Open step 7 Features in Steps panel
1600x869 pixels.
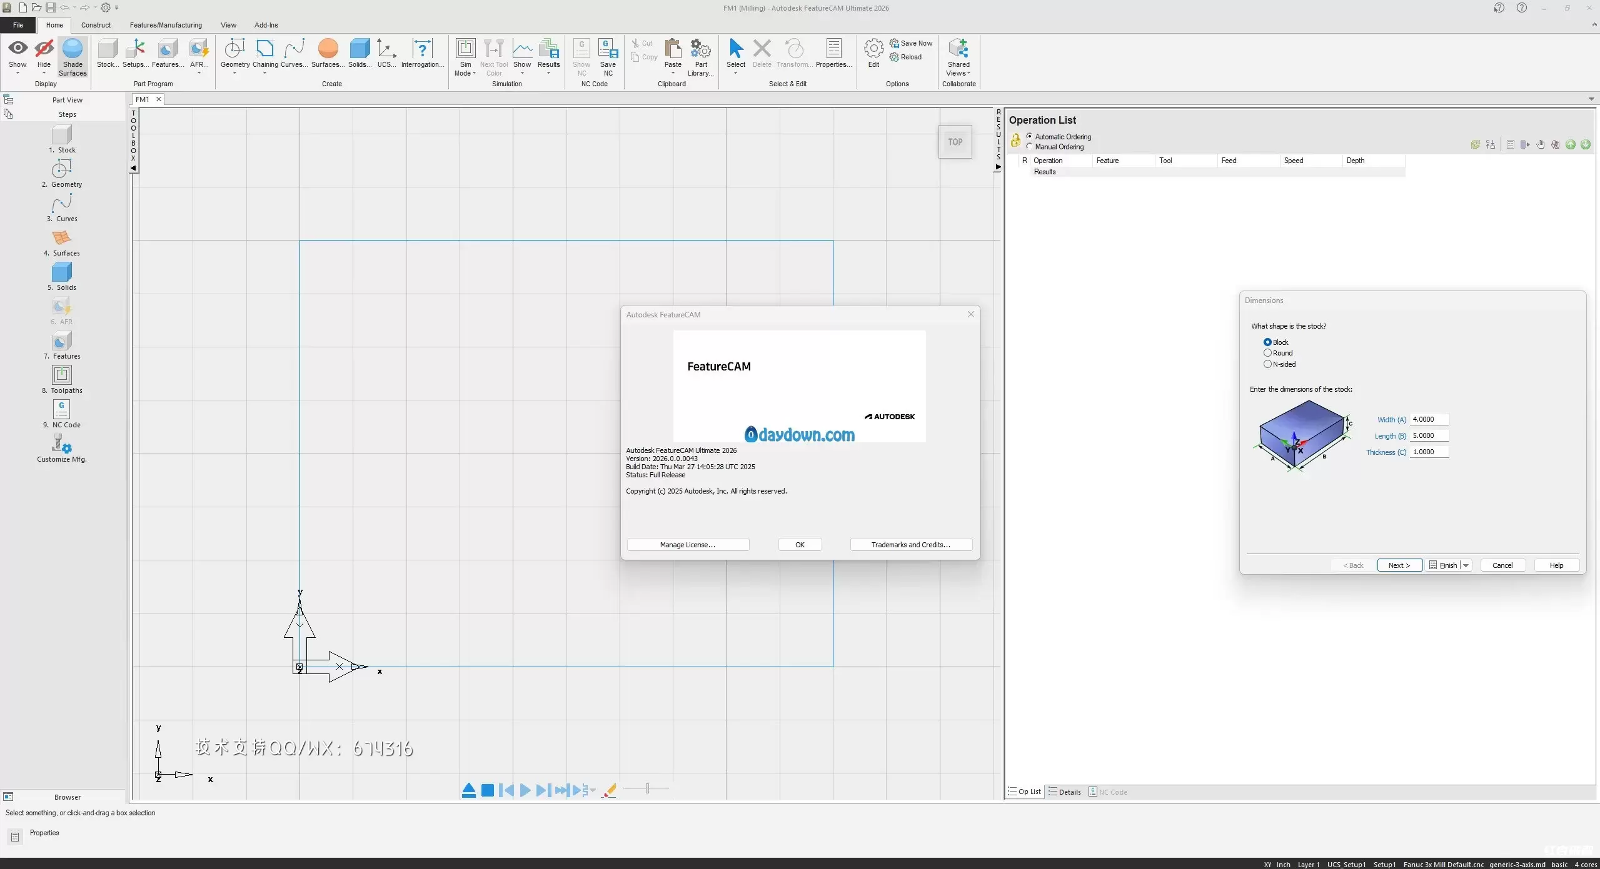(x=62, y=345)
